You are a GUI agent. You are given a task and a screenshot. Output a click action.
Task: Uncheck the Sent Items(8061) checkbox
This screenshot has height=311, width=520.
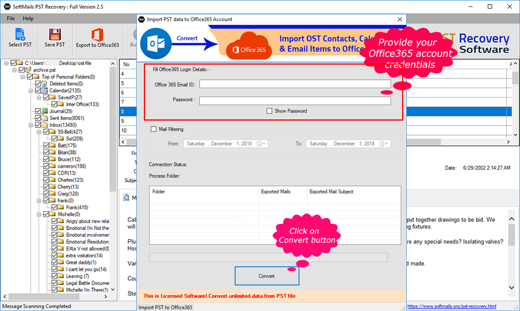(x=38, y=118)
